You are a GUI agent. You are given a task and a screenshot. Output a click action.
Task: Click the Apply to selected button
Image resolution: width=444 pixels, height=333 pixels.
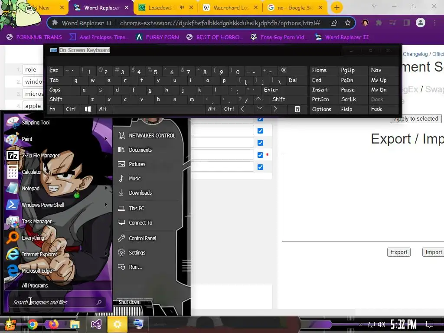tap(416, 119)
